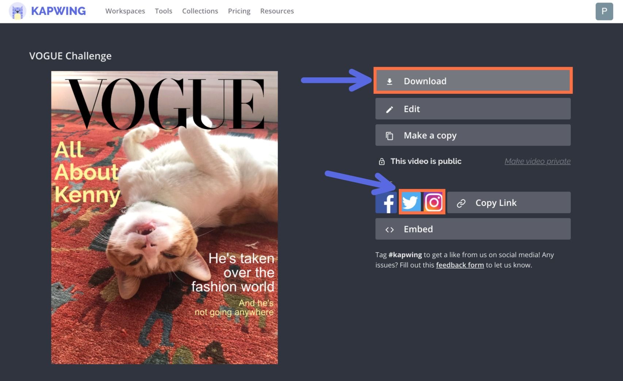This screenshot has width=623, height=381.
Task: Click the Embed button
Action: 473,229
